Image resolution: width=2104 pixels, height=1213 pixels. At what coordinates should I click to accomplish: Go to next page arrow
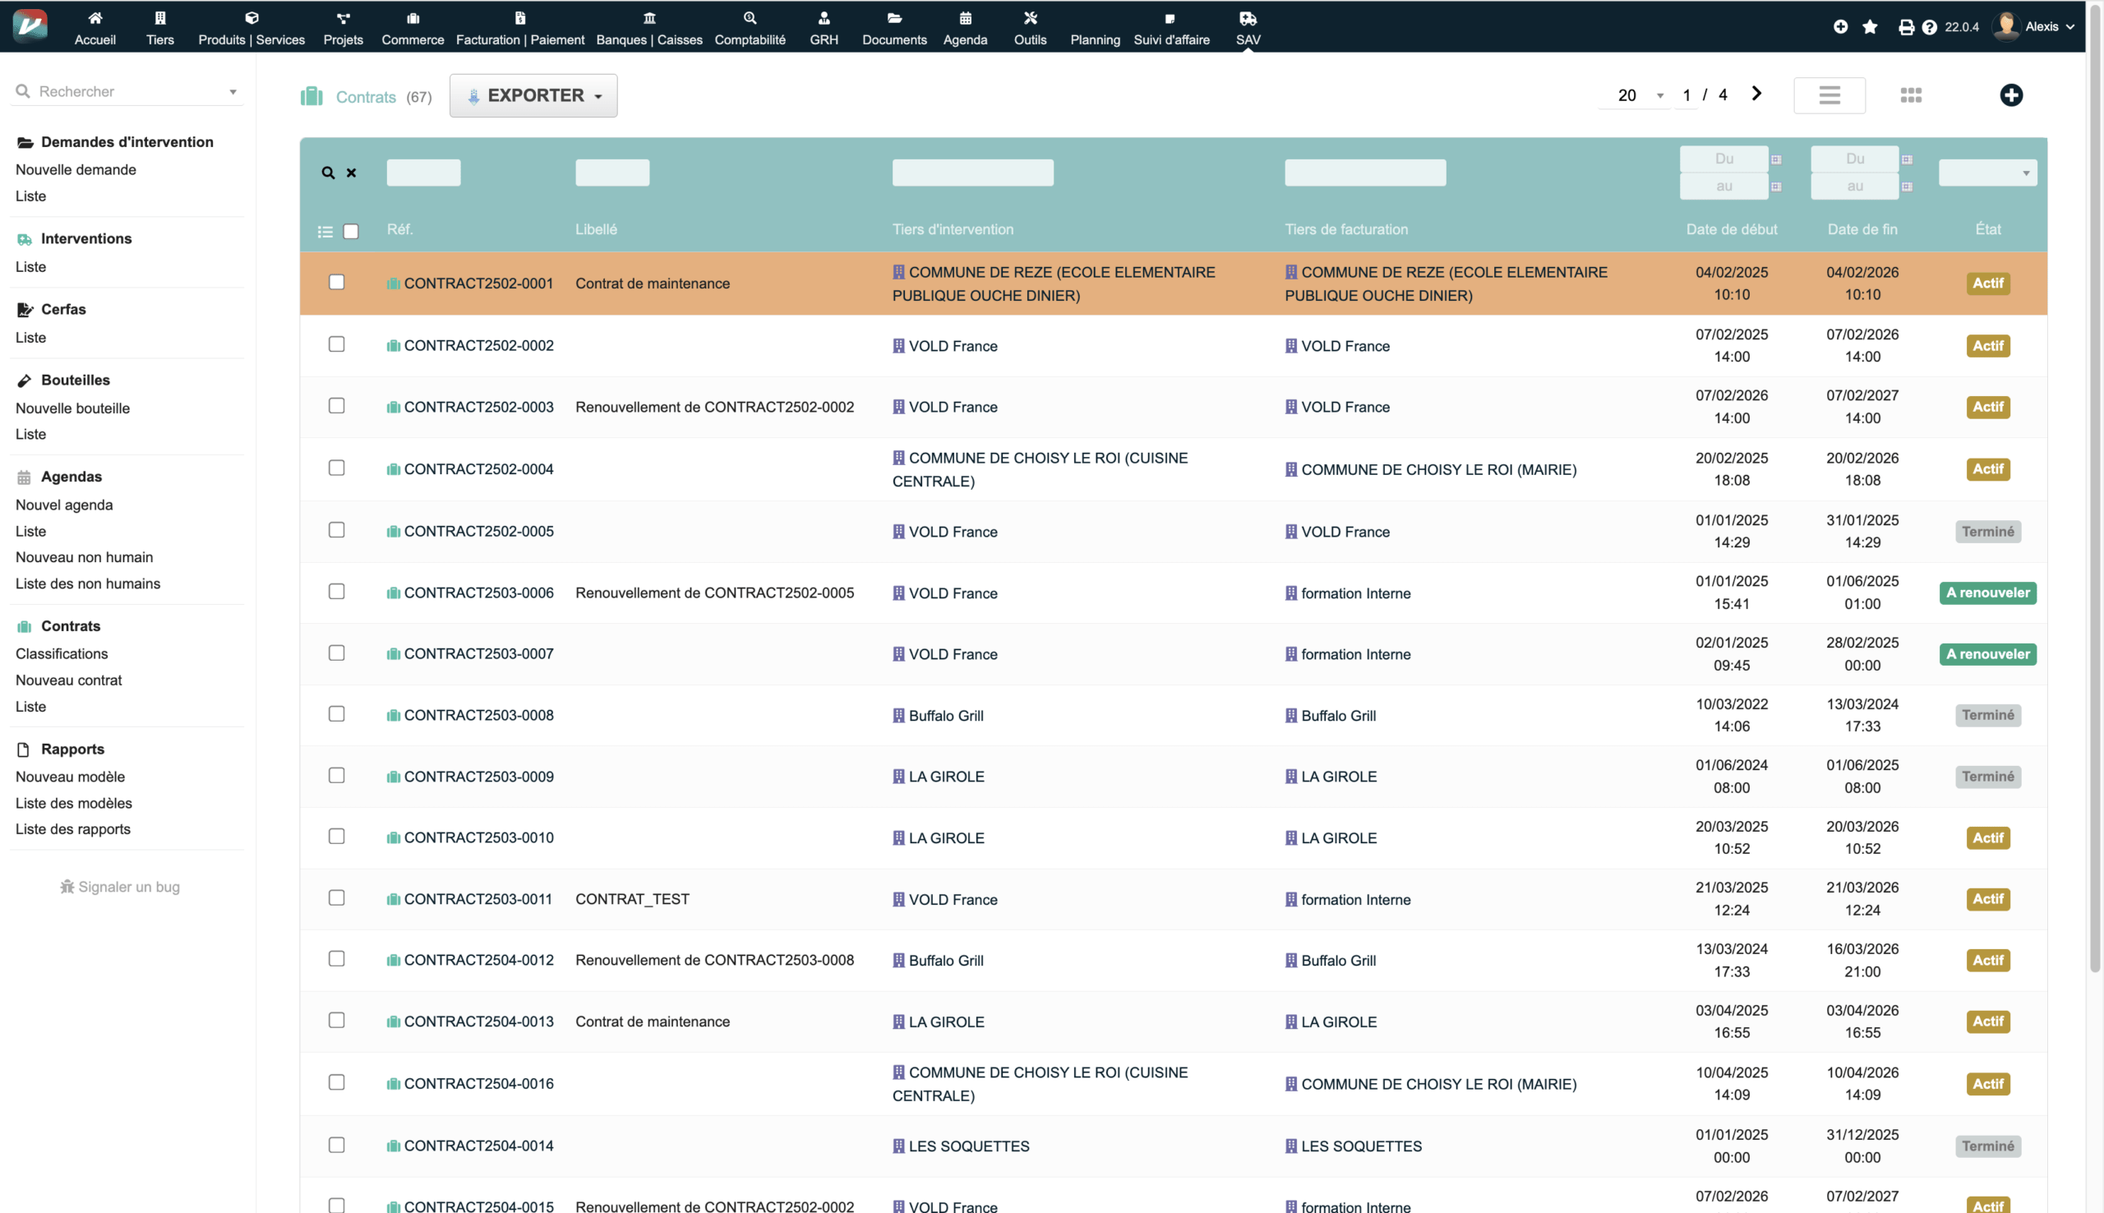pos(1756,94)
